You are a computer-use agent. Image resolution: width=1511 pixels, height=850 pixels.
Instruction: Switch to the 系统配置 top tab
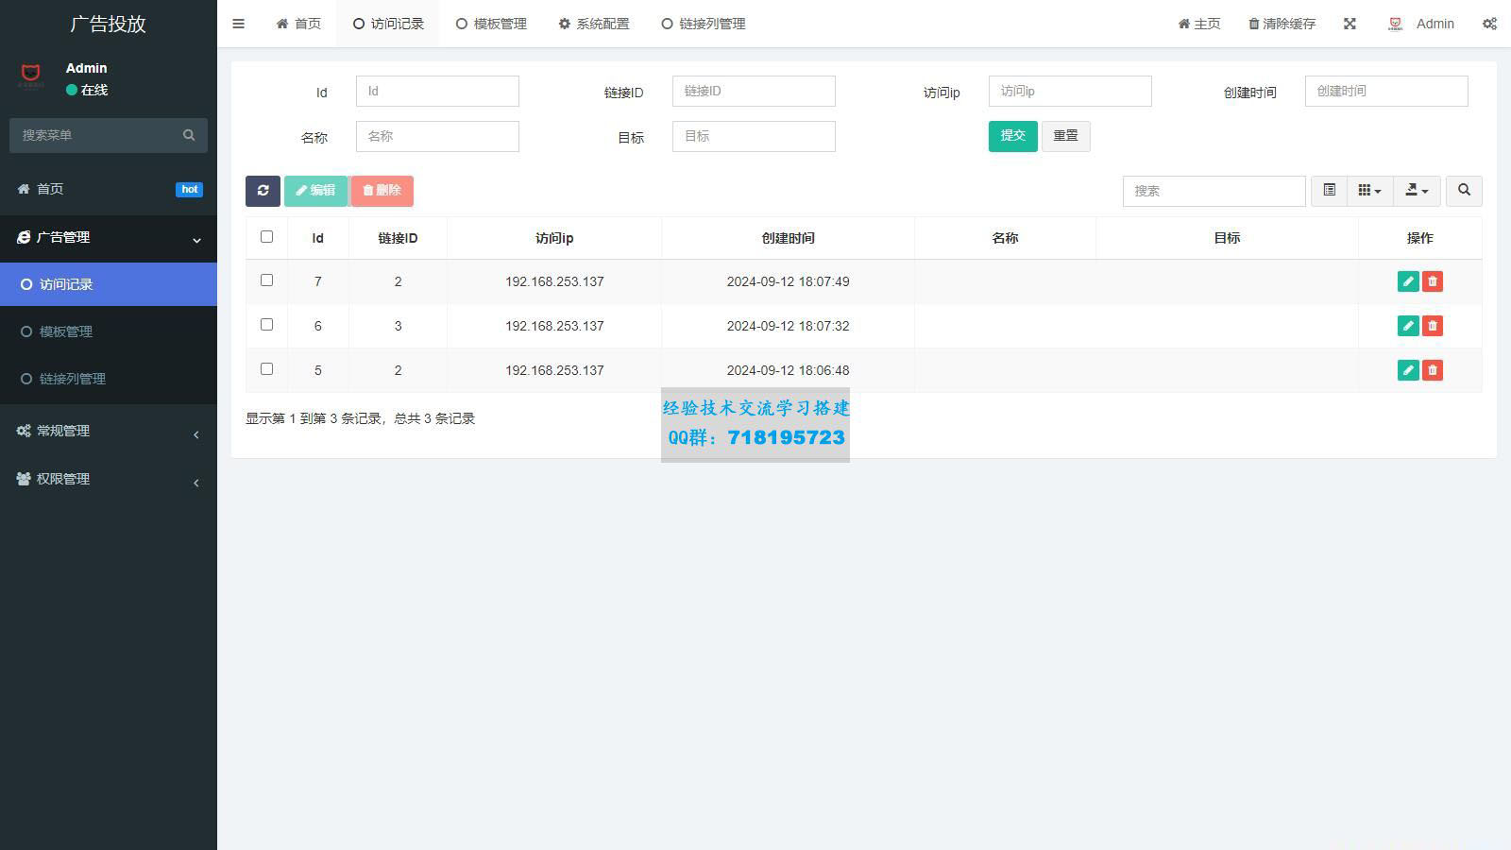pyautogui.click(x=594, y=24)
